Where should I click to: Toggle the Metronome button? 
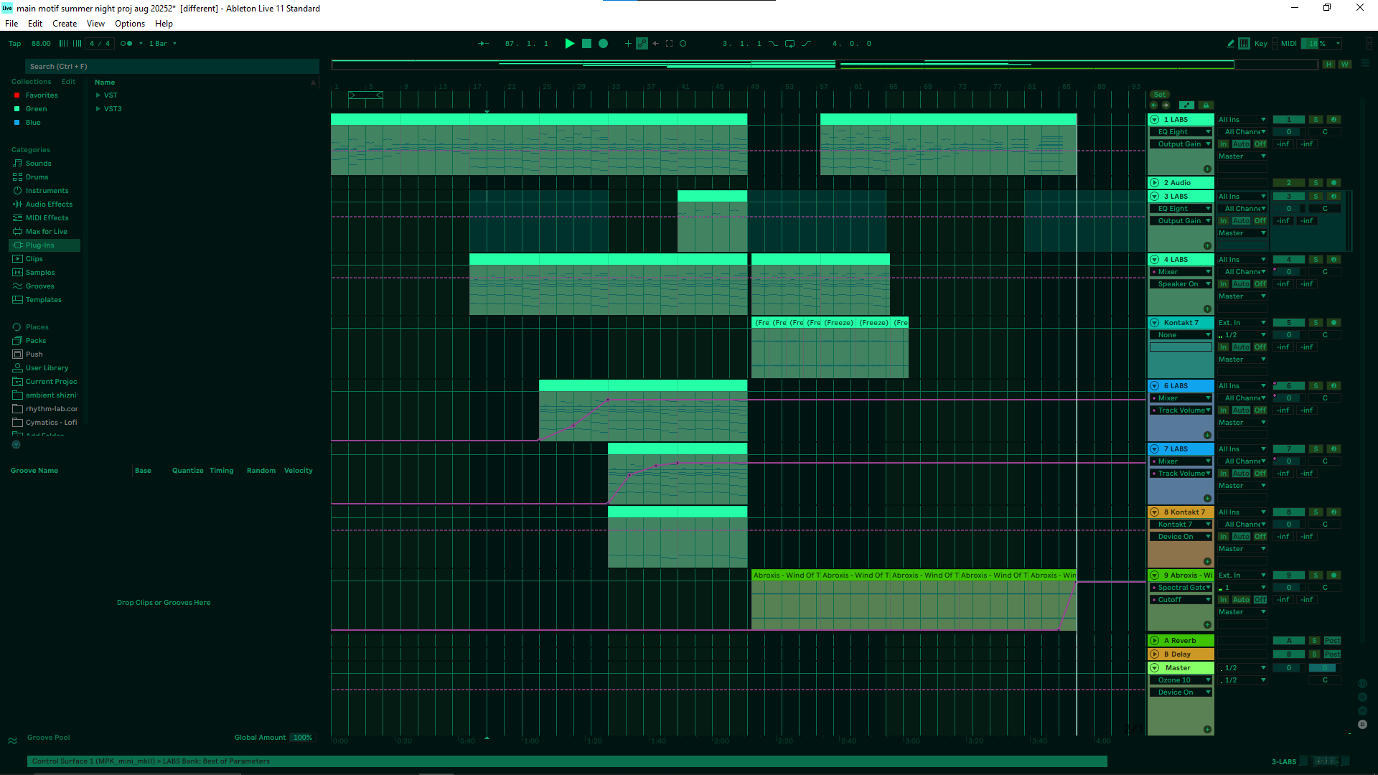point(126,44)
